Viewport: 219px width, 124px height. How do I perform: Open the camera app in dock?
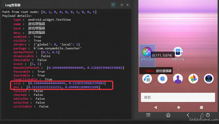tap(209, 79)
